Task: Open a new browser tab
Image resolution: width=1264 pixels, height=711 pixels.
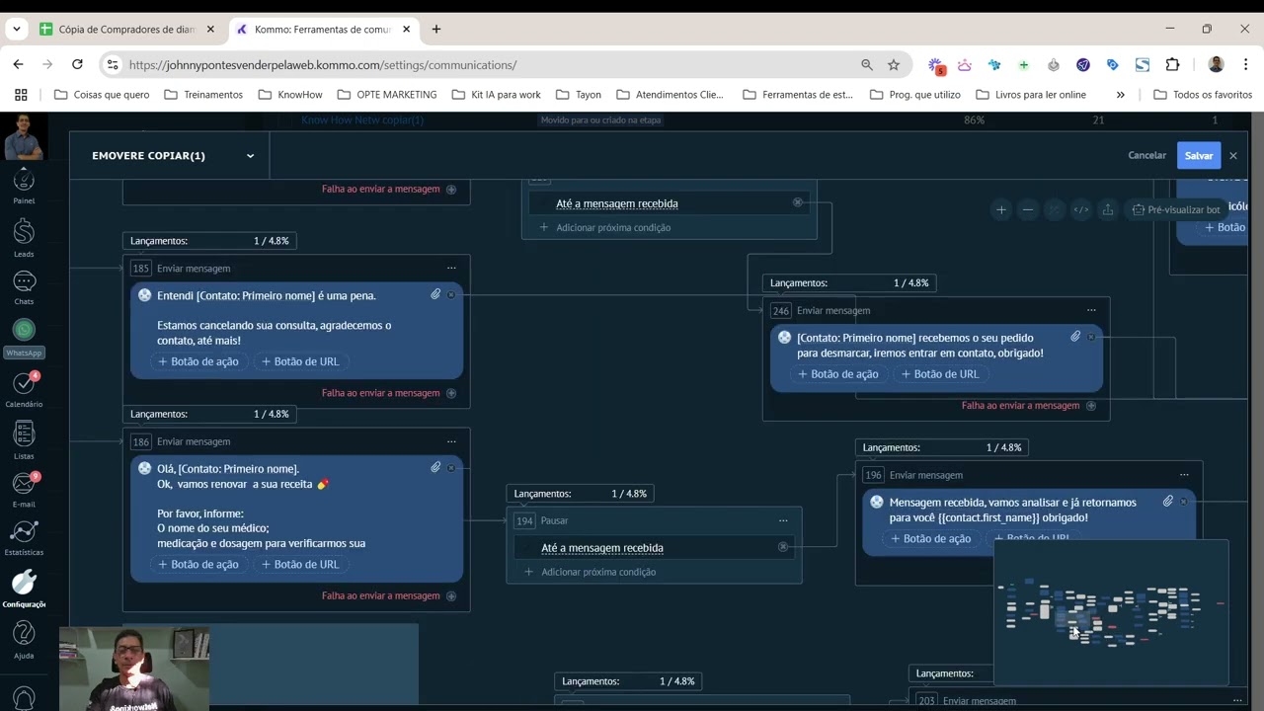Action: pyautogui.click(x=436, y=29)
